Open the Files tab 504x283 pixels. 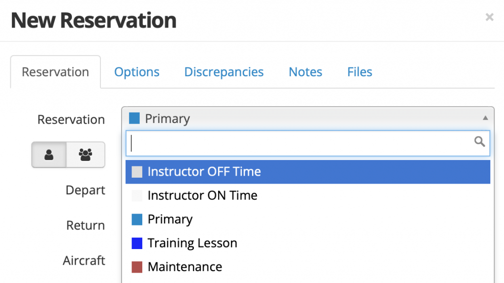click(360, 72)
